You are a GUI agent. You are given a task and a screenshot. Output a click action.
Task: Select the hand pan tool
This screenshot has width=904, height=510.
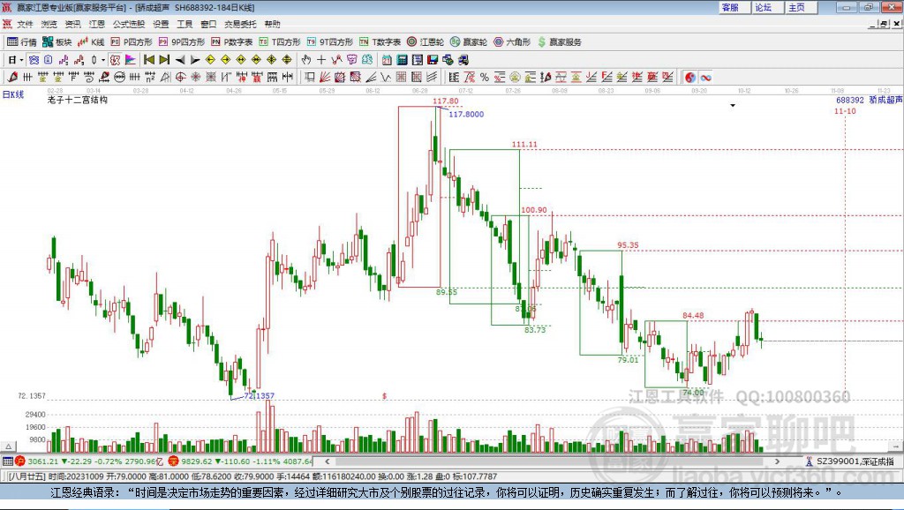(306, 60)
